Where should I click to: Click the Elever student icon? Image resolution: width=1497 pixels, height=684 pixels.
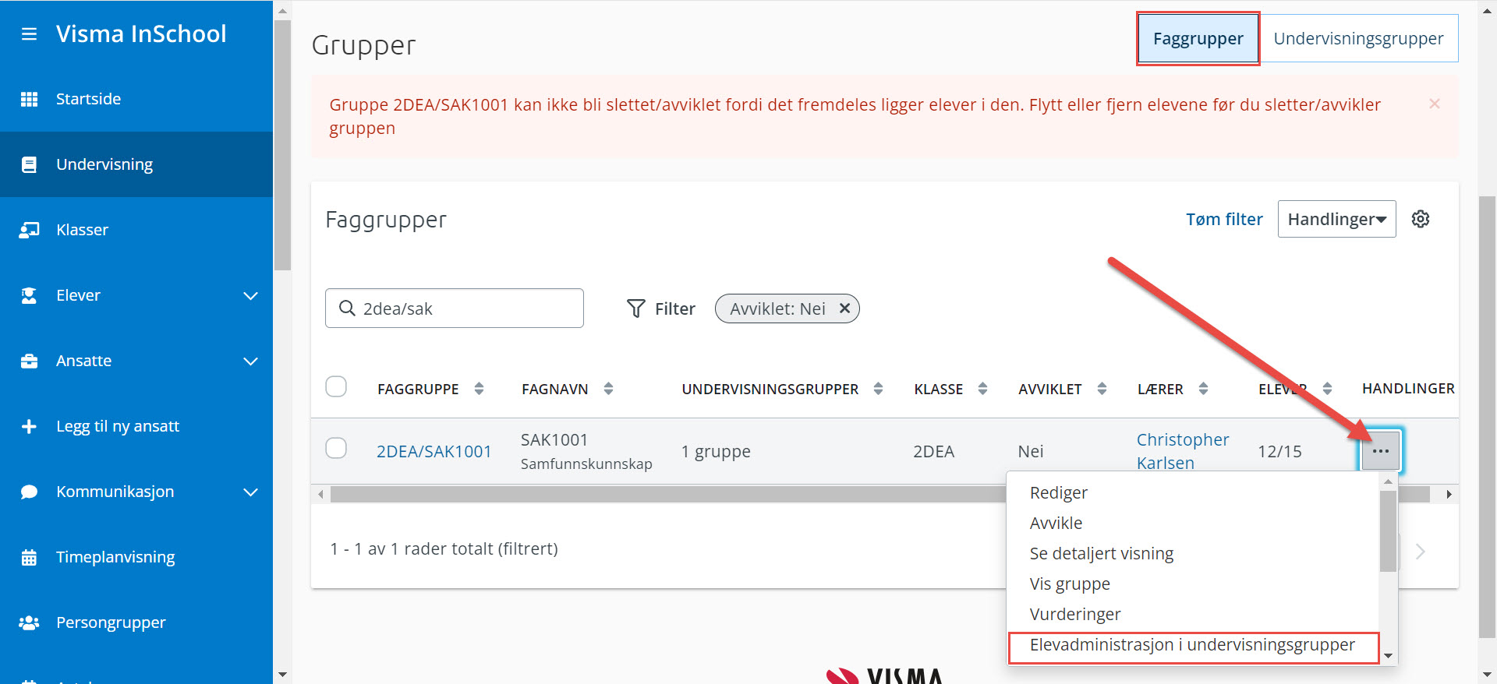point(29,295)
